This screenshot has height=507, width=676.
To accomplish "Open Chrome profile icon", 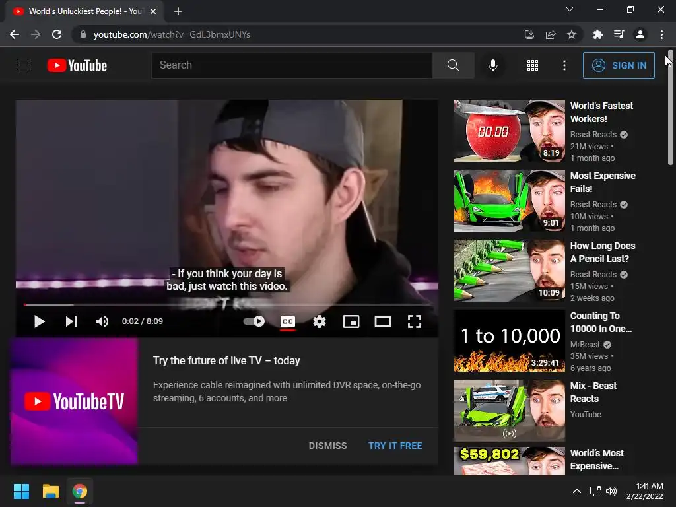I will pos(640,34).
